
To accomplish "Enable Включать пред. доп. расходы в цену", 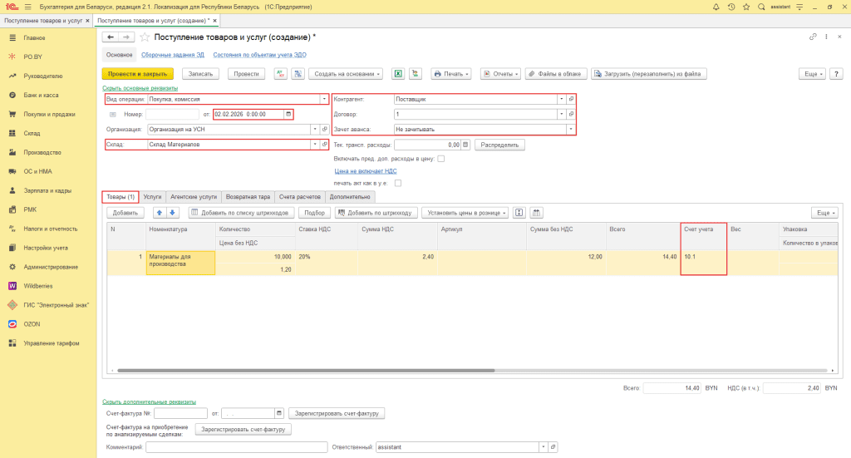I will coord(441,158).
